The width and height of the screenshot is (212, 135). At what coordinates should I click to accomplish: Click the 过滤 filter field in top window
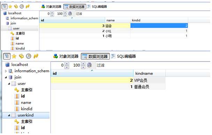[x=79, y=14]
